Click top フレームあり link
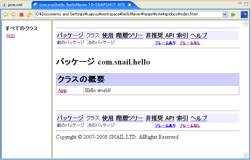251x160 pixels. click(165, 43)
